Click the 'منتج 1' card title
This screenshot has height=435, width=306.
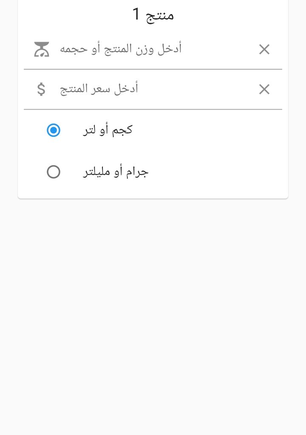(x=153, y=15)
